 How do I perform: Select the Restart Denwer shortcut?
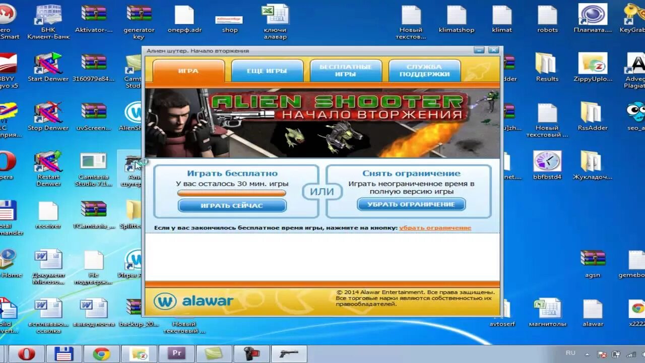pos(48,169)
